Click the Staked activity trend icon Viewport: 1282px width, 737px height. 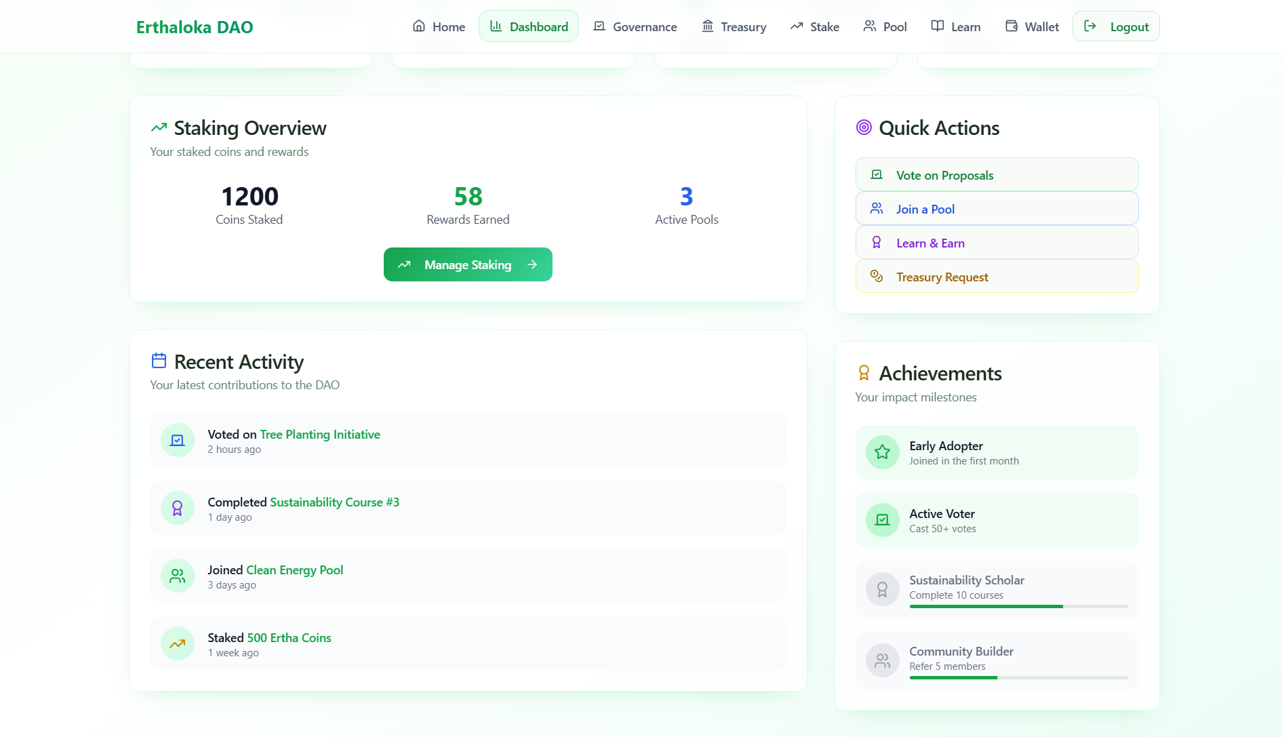click(178, 644)
